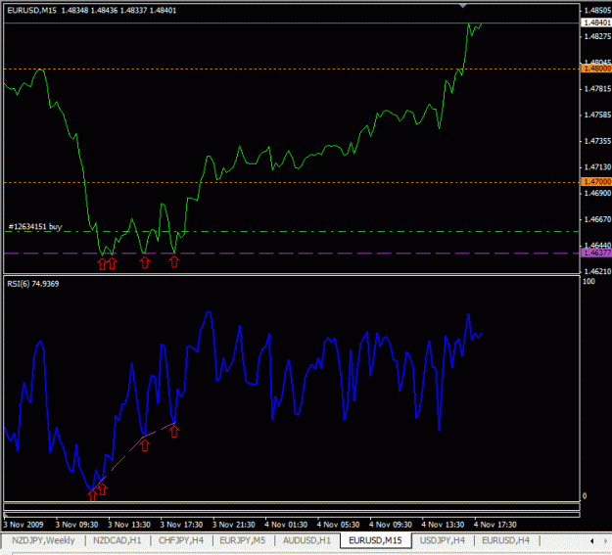The image size is (612, 555).
Task: Click the 4 Nov 05:30 time label
Action: (339, 525)
